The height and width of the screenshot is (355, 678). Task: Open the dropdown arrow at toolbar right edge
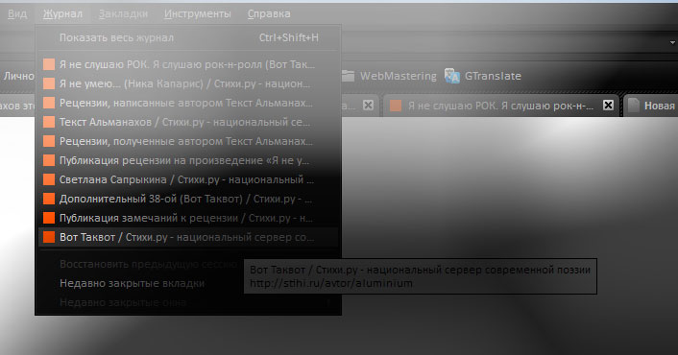coord(672,42)
